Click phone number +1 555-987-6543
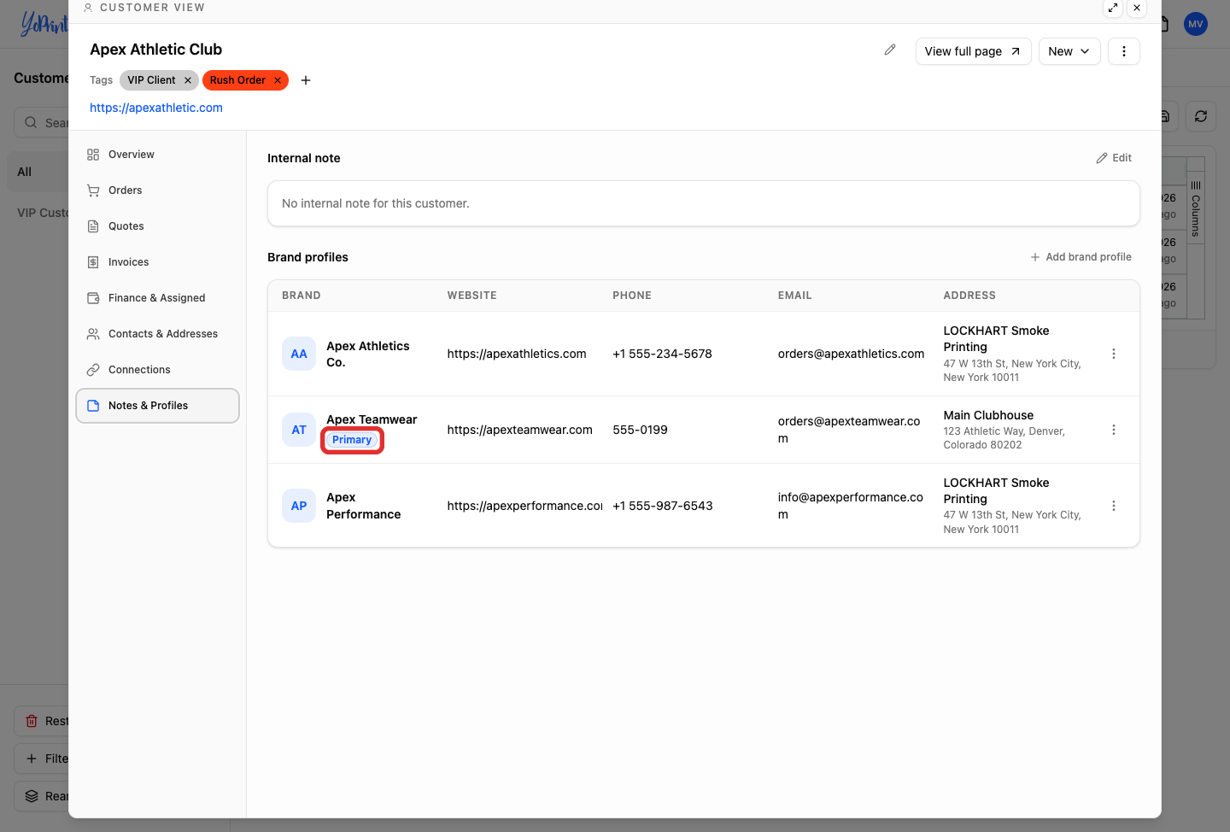Image resolution: width=1230 pixels, height=832 pixels. pyautogui.click(x=663, y=506)
